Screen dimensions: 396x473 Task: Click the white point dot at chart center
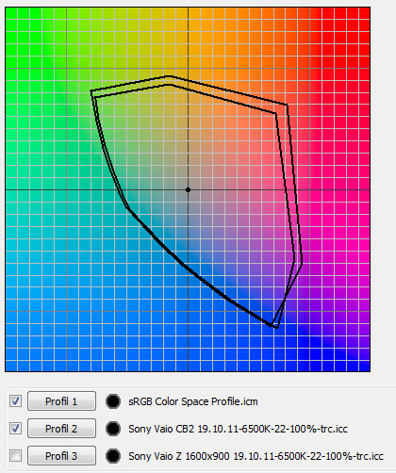point(188,189)
